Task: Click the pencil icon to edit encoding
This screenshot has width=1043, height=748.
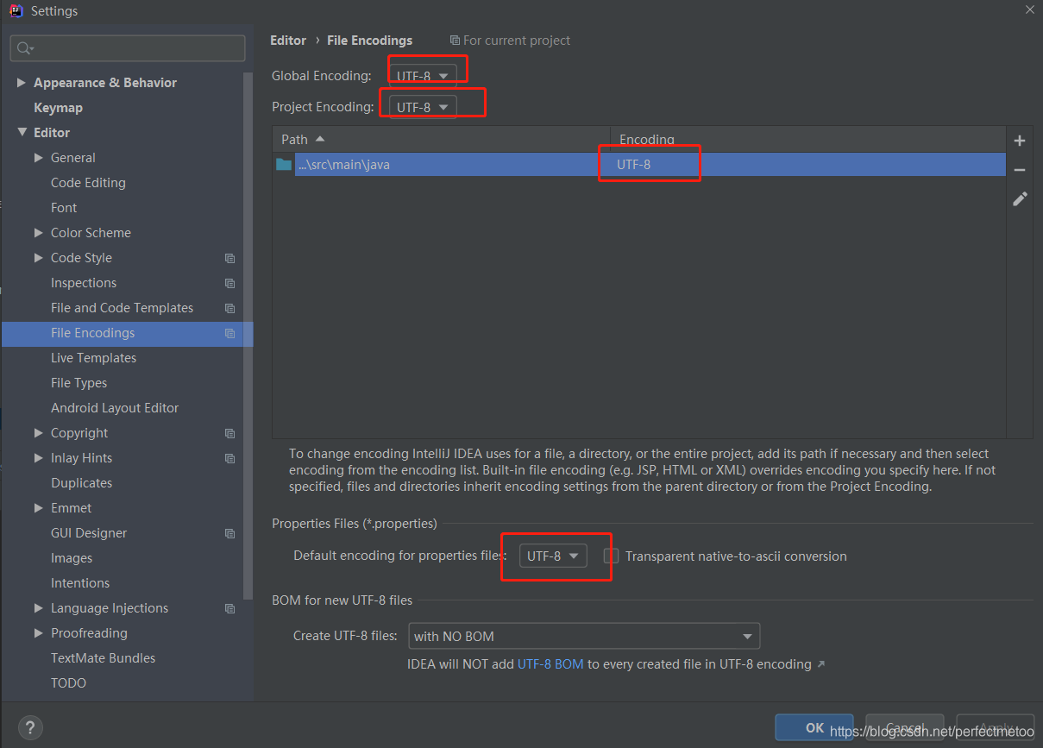Action: pyautogui.click(x=1019, y=198)
